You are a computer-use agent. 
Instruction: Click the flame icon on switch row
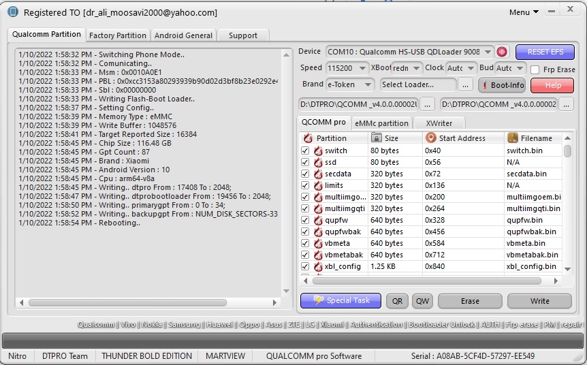click(x=318, y=150)
